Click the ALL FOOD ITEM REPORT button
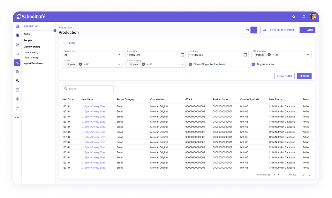 click(x=279, y=30)
